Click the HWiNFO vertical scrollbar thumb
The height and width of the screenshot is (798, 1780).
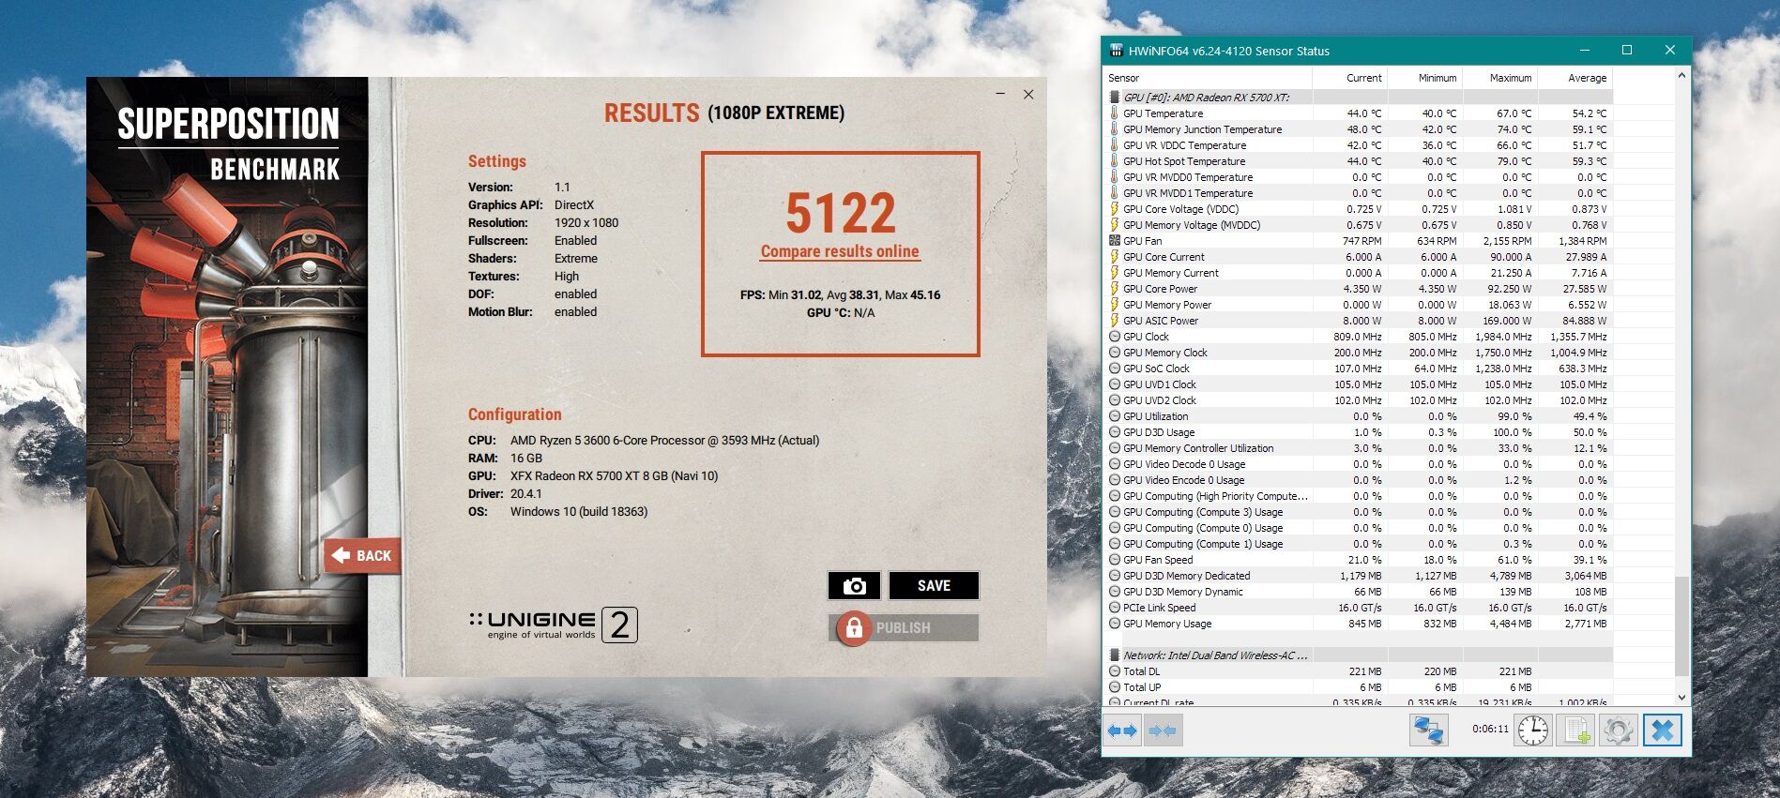point(1681,625)
